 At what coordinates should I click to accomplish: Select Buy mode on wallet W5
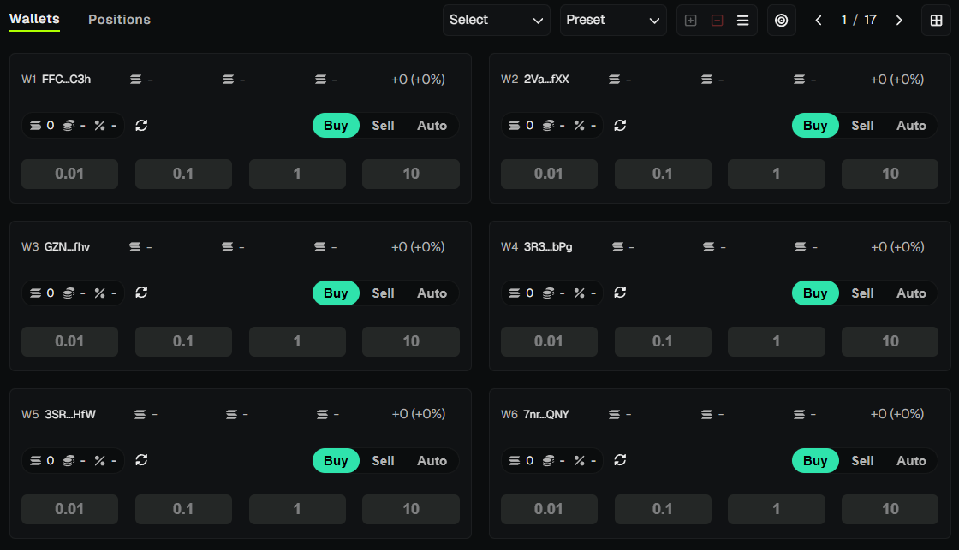coord(336,460)
